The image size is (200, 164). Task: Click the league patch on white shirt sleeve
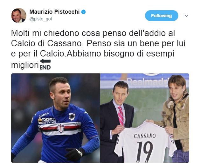[172, 138]
